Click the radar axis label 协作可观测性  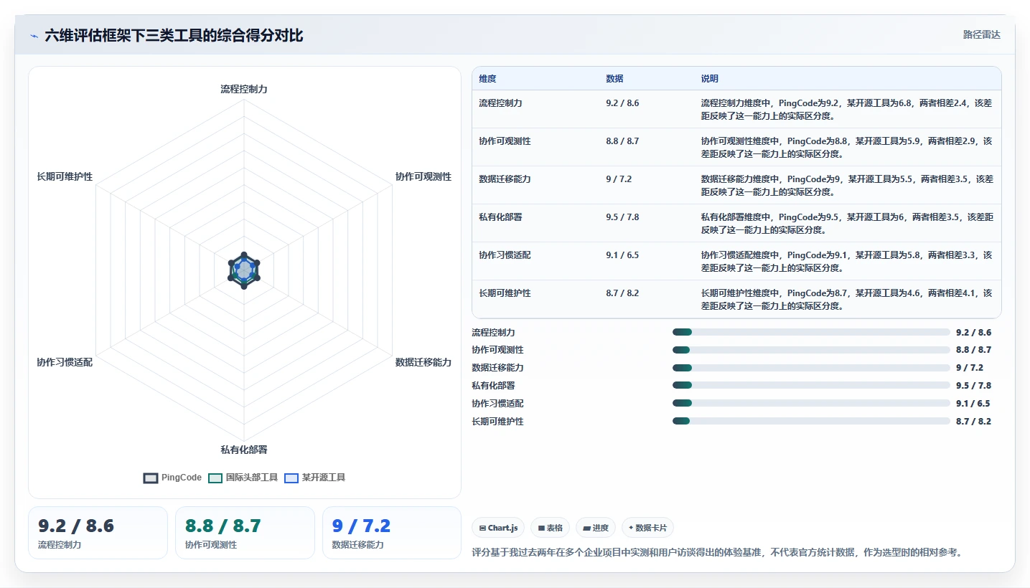pyautogui.click(x=423, y=176)
